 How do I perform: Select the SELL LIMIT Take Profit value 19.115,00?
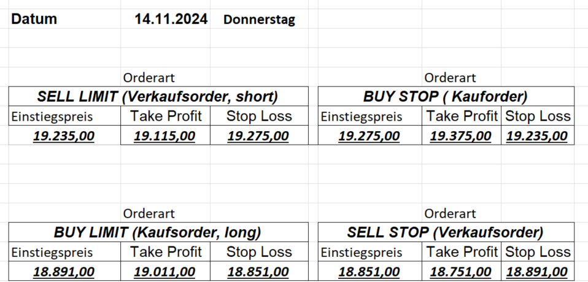point(164,136)
